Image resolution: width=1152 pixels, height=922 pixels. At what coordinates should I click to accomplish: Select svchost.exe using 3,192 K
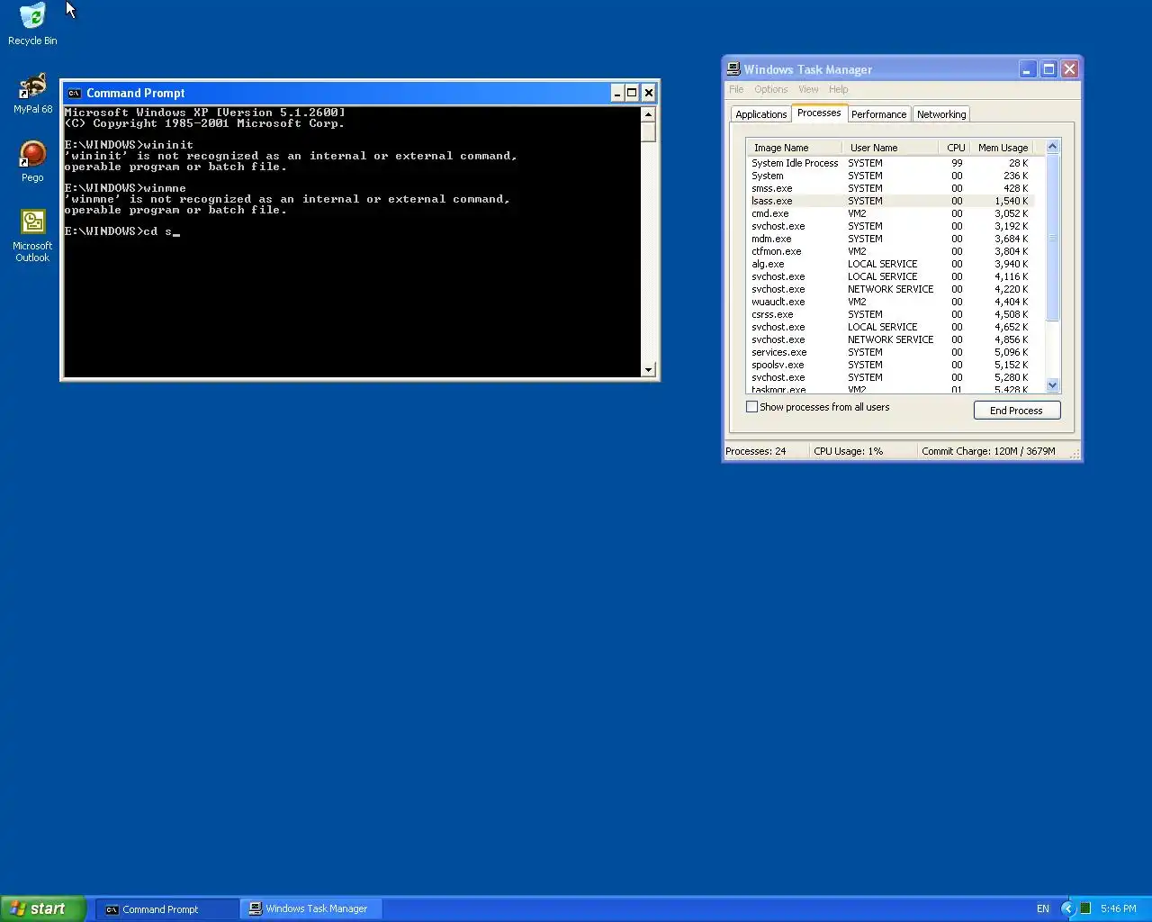click(x=890, y=226)
